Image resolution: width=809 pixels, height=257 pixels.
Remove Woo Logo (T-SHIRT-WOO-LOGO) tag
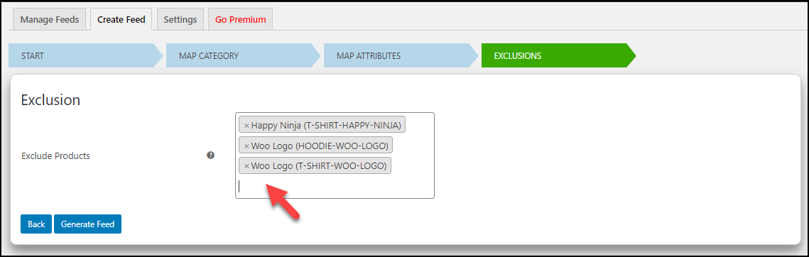pyautogui.click(x=246, y=166)
